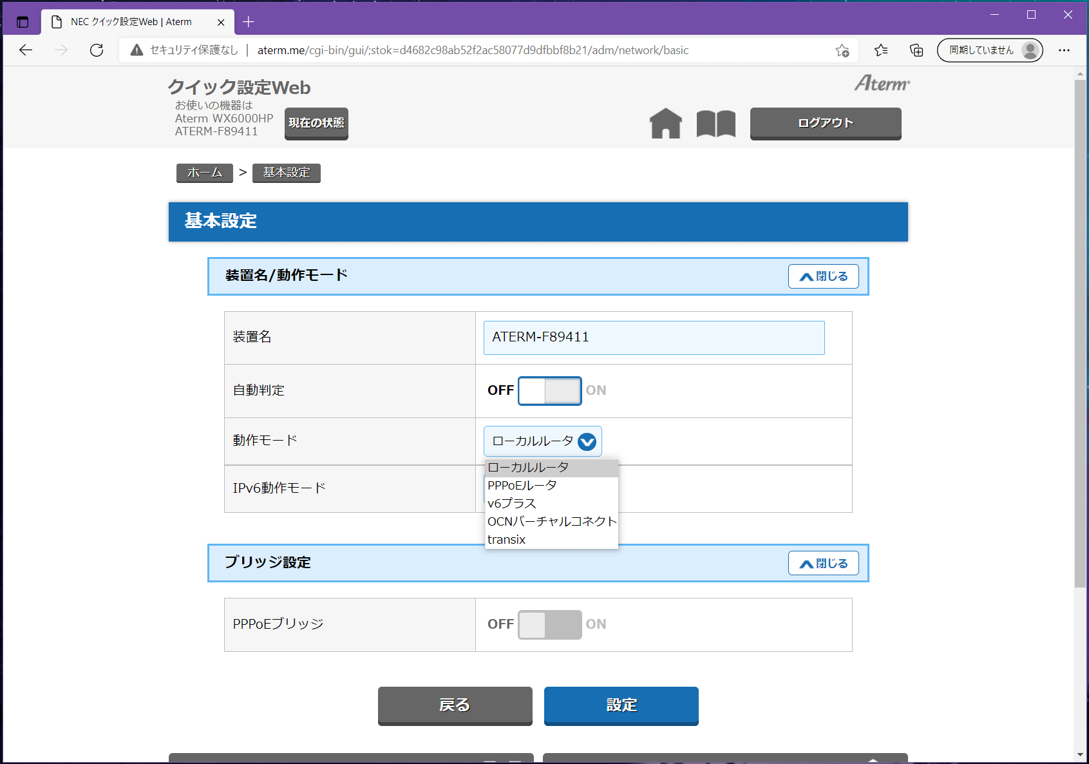This screenshot has width=1089, height=764.
Task: Click the 装置名 input field
Action: [654, 338]
